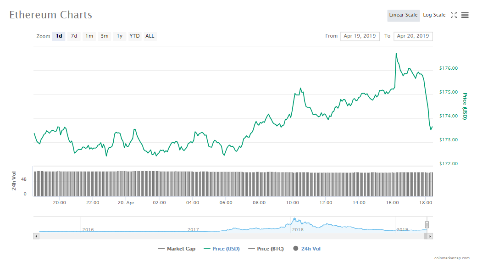Toggle 24h Vol series in legend
The width and height of the screenshot is (477, 267).
306,249
